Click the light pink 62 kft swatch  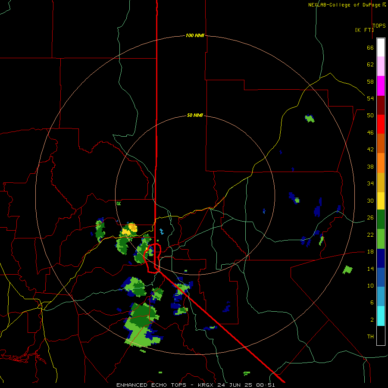[x=381, y=66]
